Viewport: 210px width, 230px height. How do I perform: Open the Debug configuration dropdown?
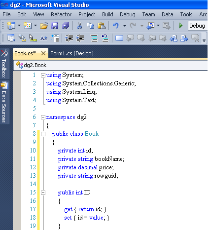point(198,26)
